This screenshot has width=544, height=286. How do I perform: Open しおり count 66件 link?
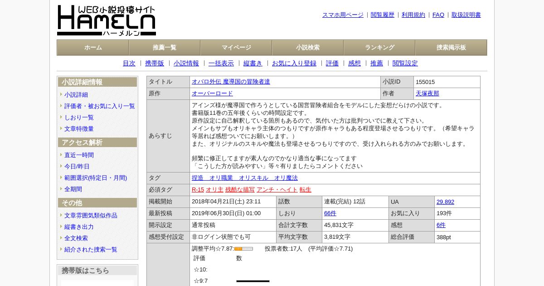330,213
